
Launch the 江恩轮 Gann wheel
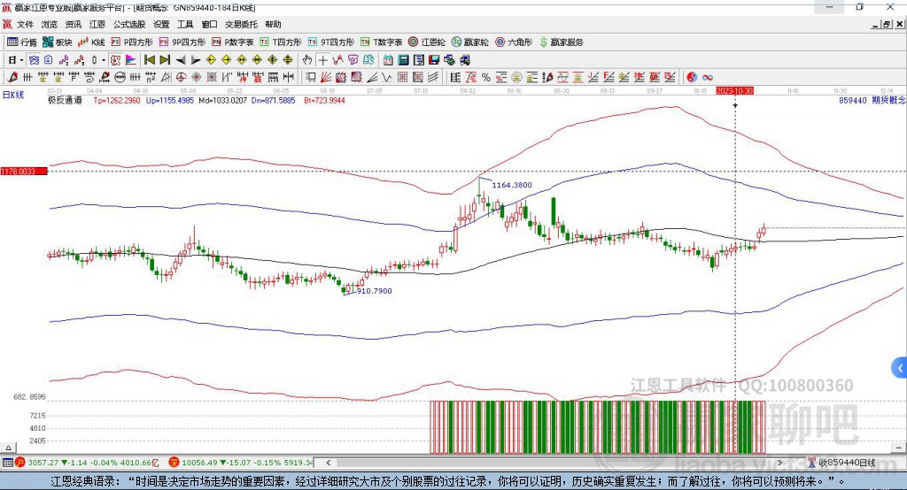pos(427,42)
